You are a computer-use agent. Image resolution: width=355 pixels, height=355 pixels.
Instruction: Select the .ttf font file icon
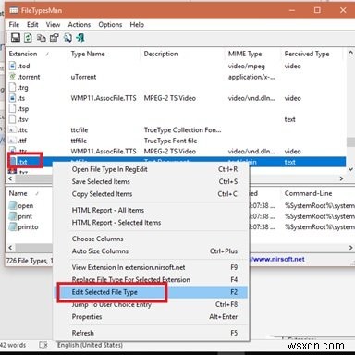[12, 141]
